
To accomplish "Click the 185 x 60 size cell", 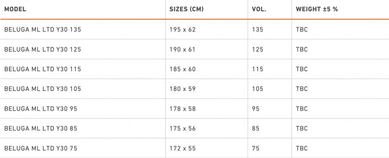I will tap(182, 69).
